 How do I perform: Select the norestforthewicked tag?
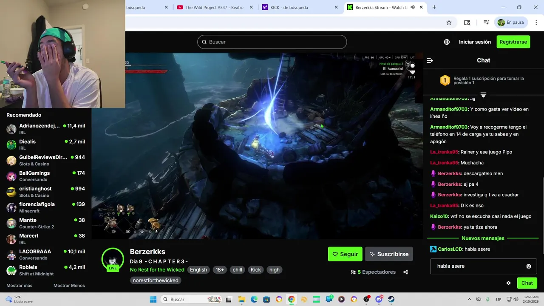point(156,280)
